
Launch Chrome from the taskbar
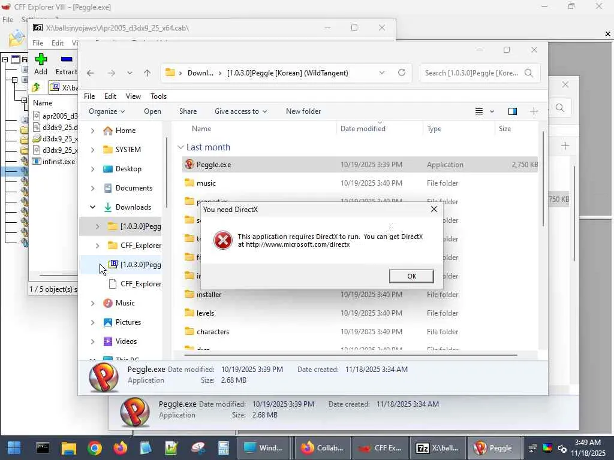point(94,448)
